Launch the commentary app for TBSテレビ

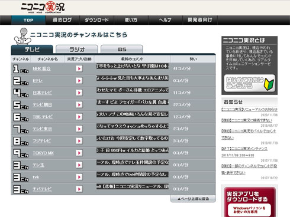click(79, 117)
